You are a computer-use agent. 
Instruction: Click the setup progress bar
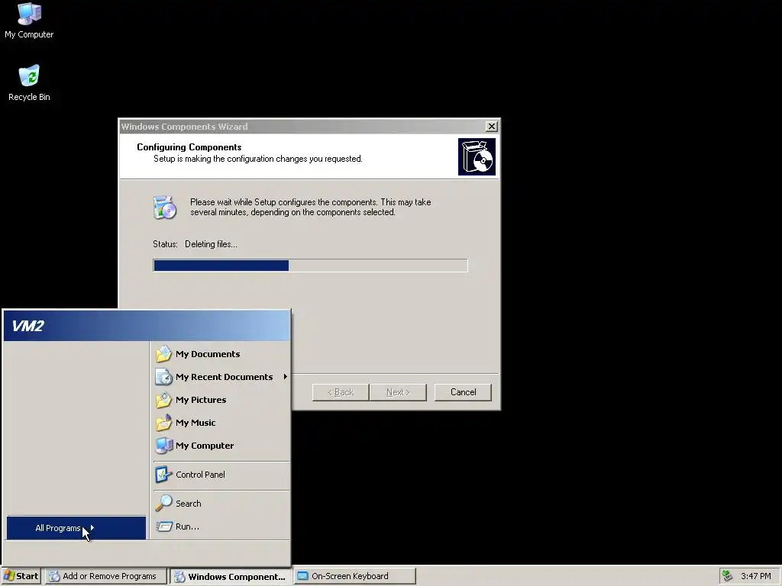(x=310, y=265)
